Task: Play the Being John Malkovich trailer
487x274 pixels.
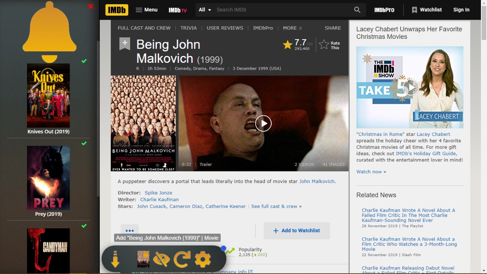Action: pos(263,123)
